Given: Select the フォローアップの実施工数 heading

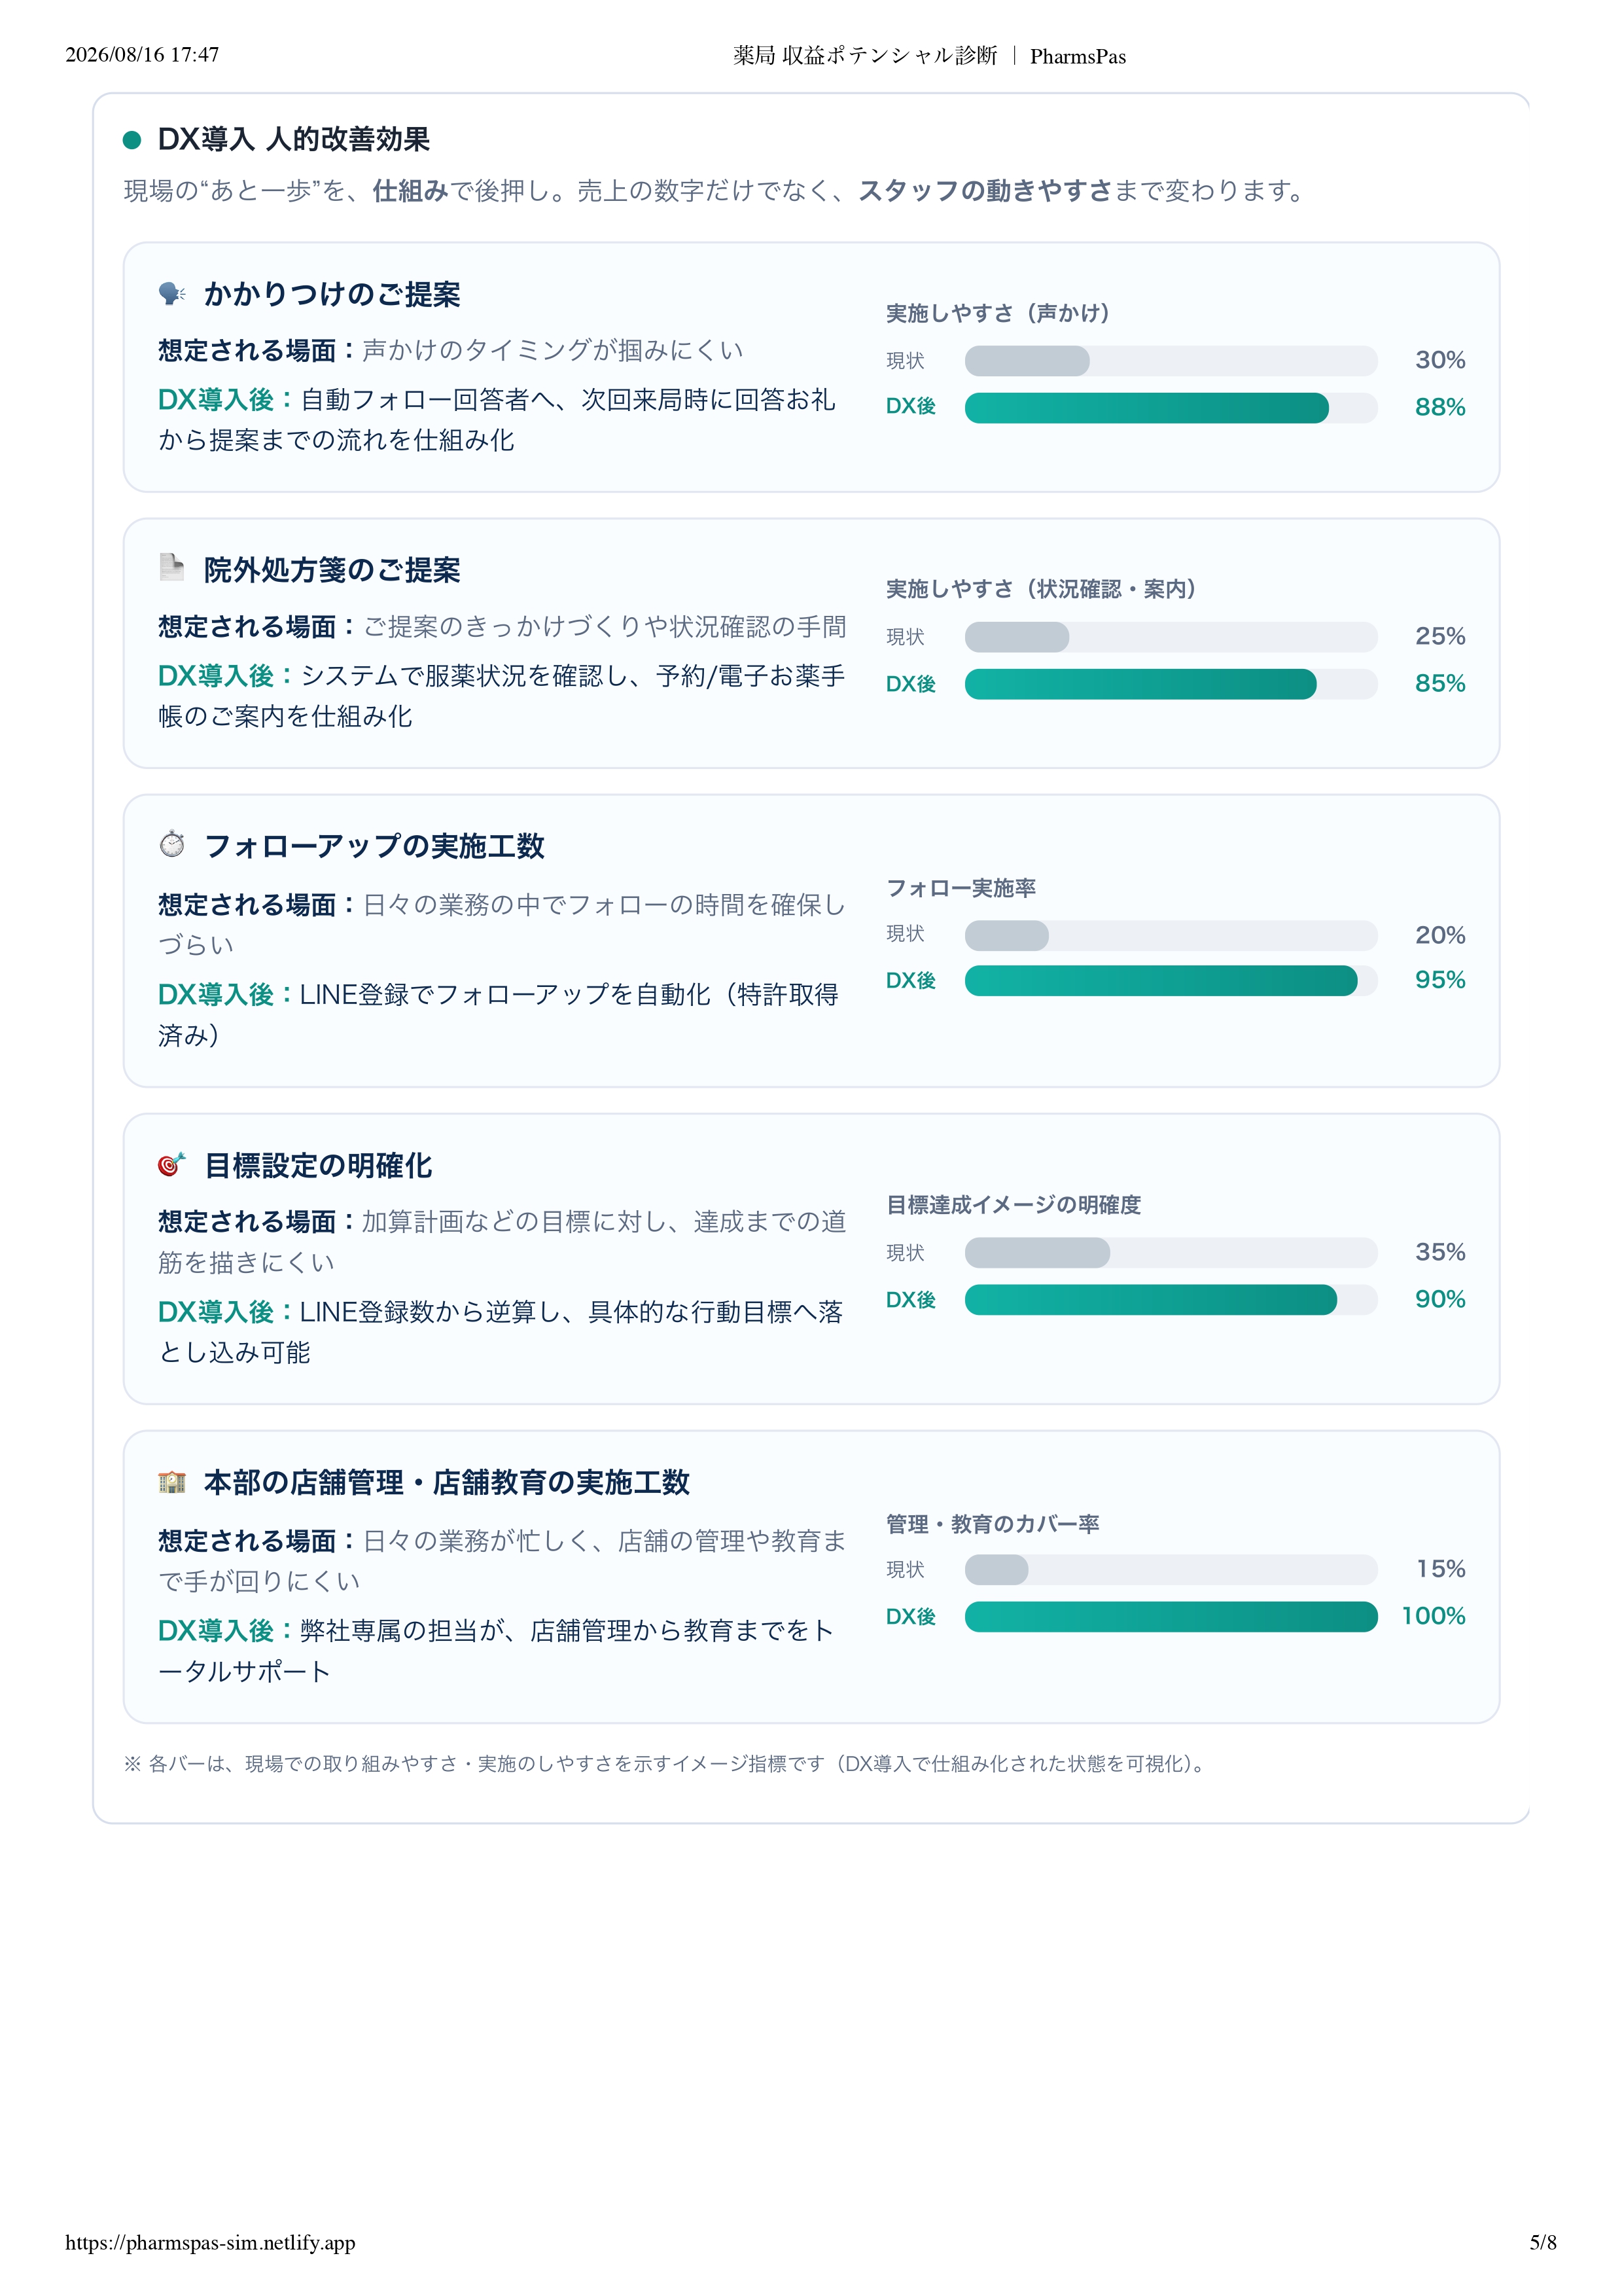Looking at the screenshot, I should coord(374,846).
